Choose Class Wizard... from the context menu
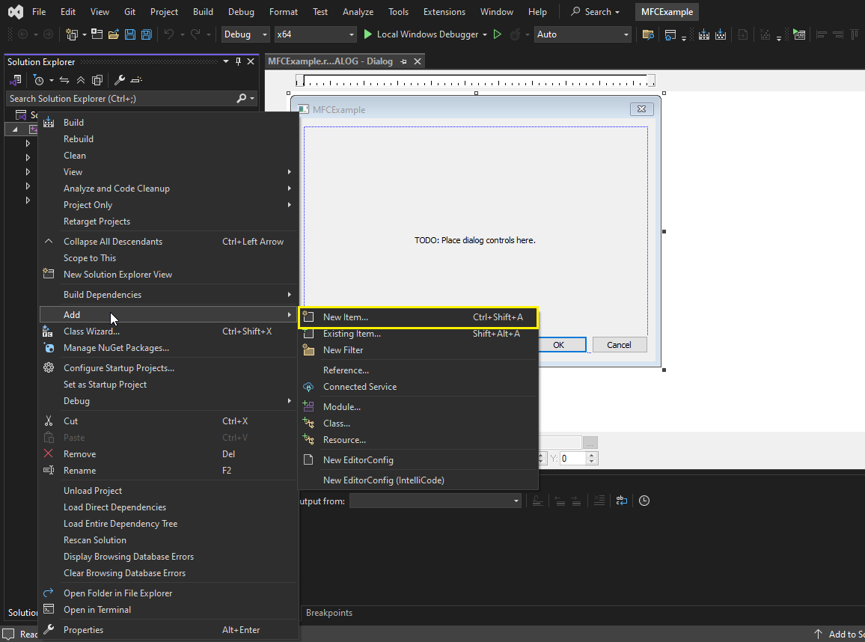The height and width of the screenshot is (642, 865). (91, 331)
